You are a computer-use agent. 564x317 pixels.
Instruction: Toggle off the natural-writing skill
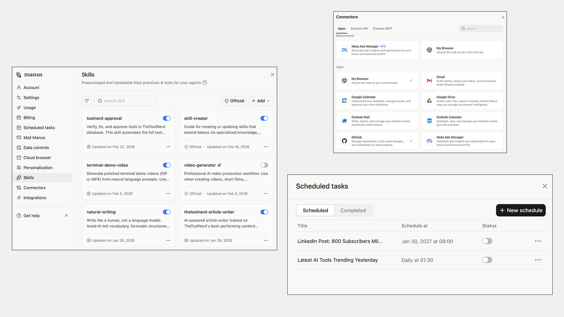(x=167, y=212)
